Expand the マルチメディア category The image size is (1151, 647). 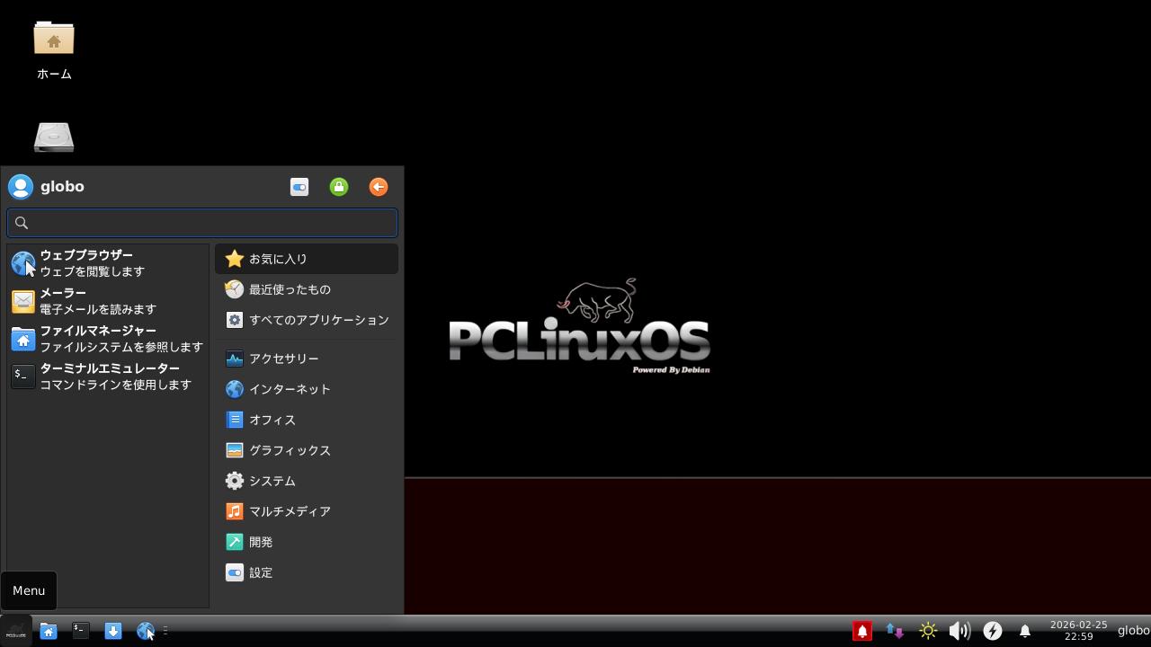point(290,511)
